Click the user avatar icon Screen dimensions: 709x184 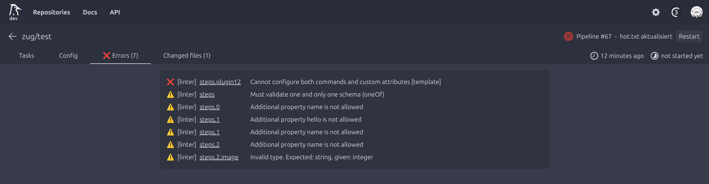pos(697,12)
